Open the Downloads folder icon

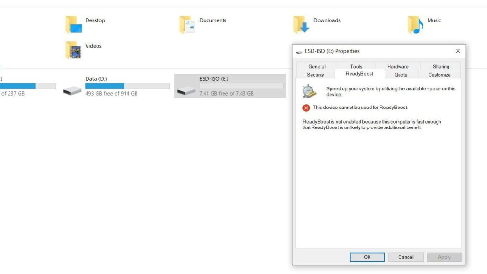[x=301, y=23]
